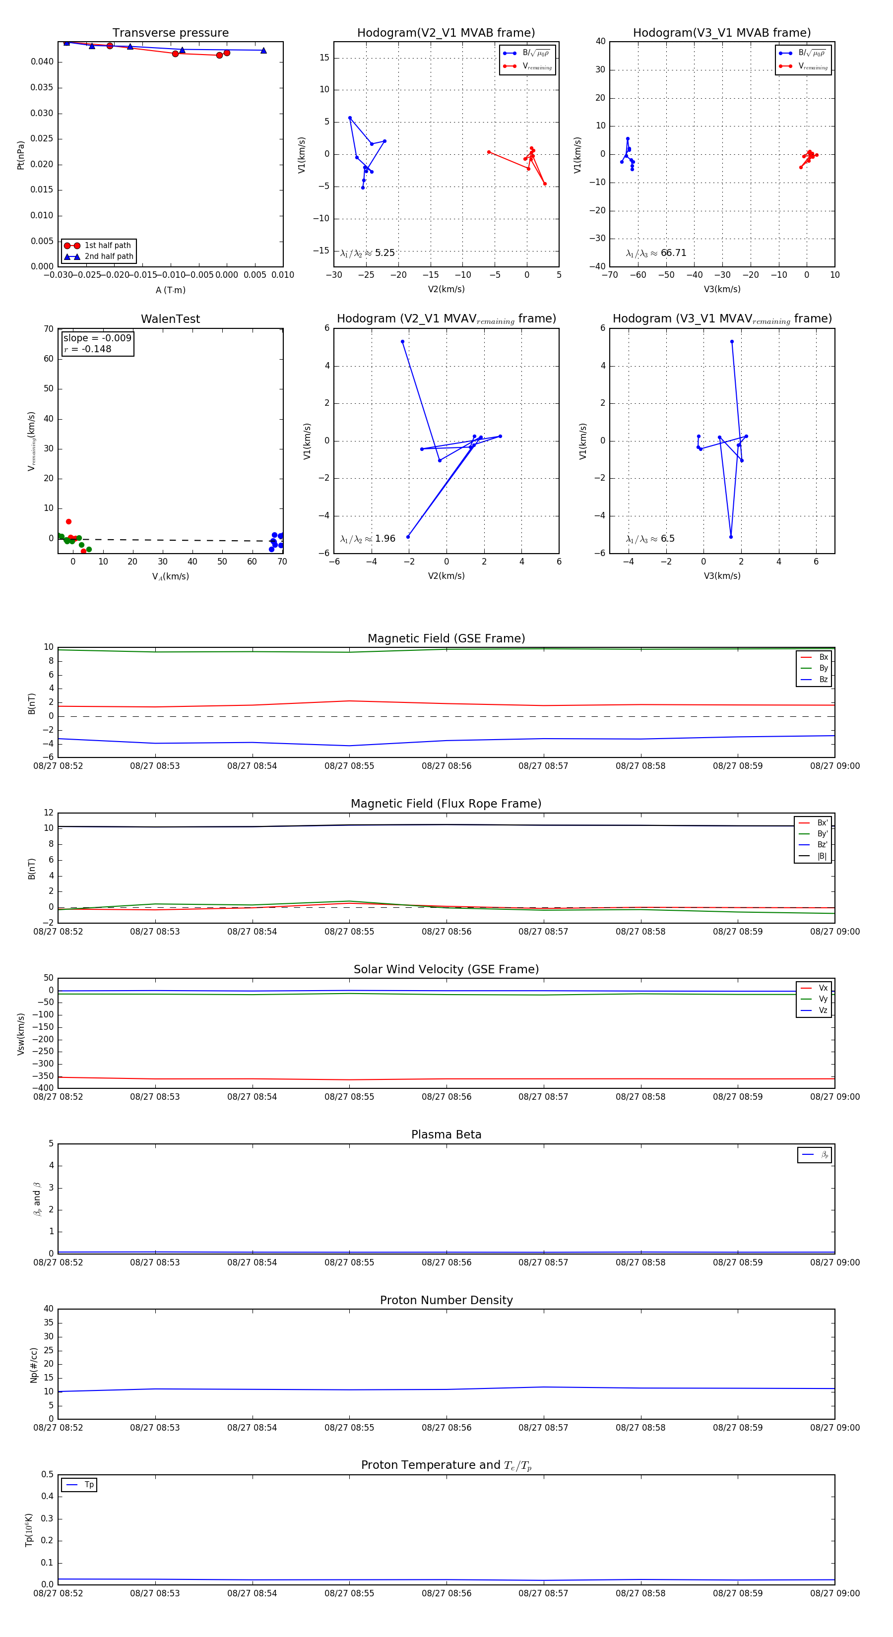Click "By'" in the Flux Rope Frame legend
Viewport: 893px width, 1637px height.
click(823, 834)
